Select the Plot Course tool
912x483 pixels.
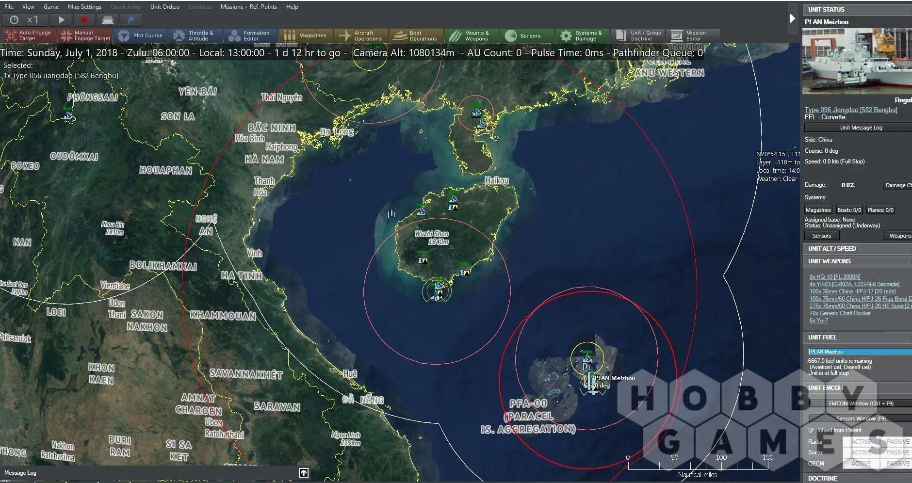click(x=141, y=35)
